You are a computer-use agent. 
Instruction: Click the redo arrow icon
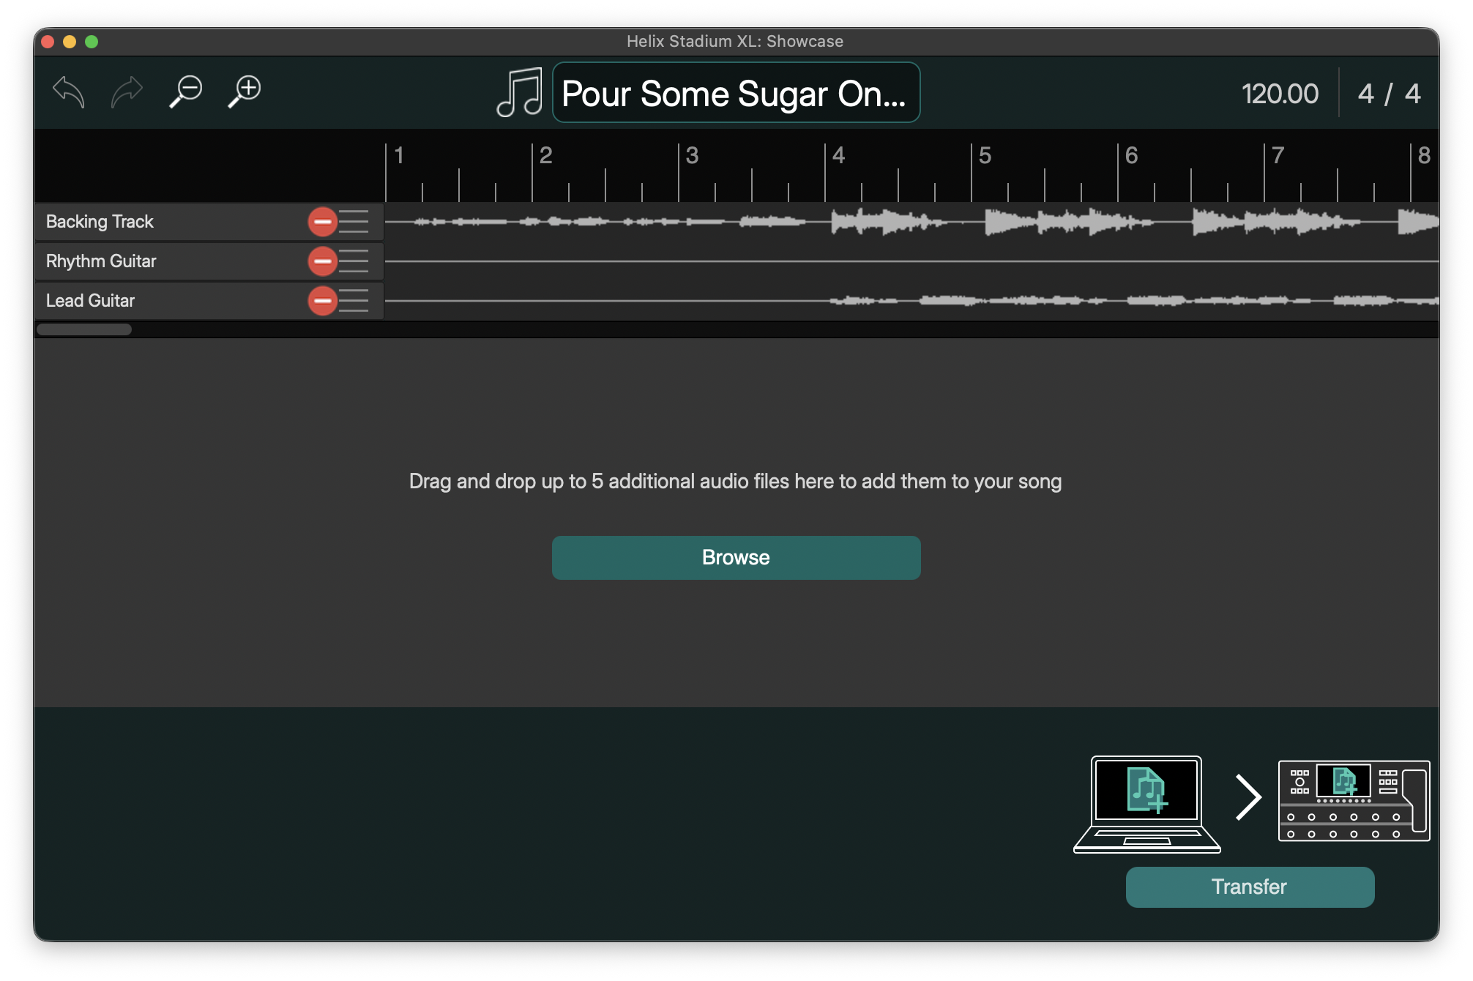coord(127,92)
